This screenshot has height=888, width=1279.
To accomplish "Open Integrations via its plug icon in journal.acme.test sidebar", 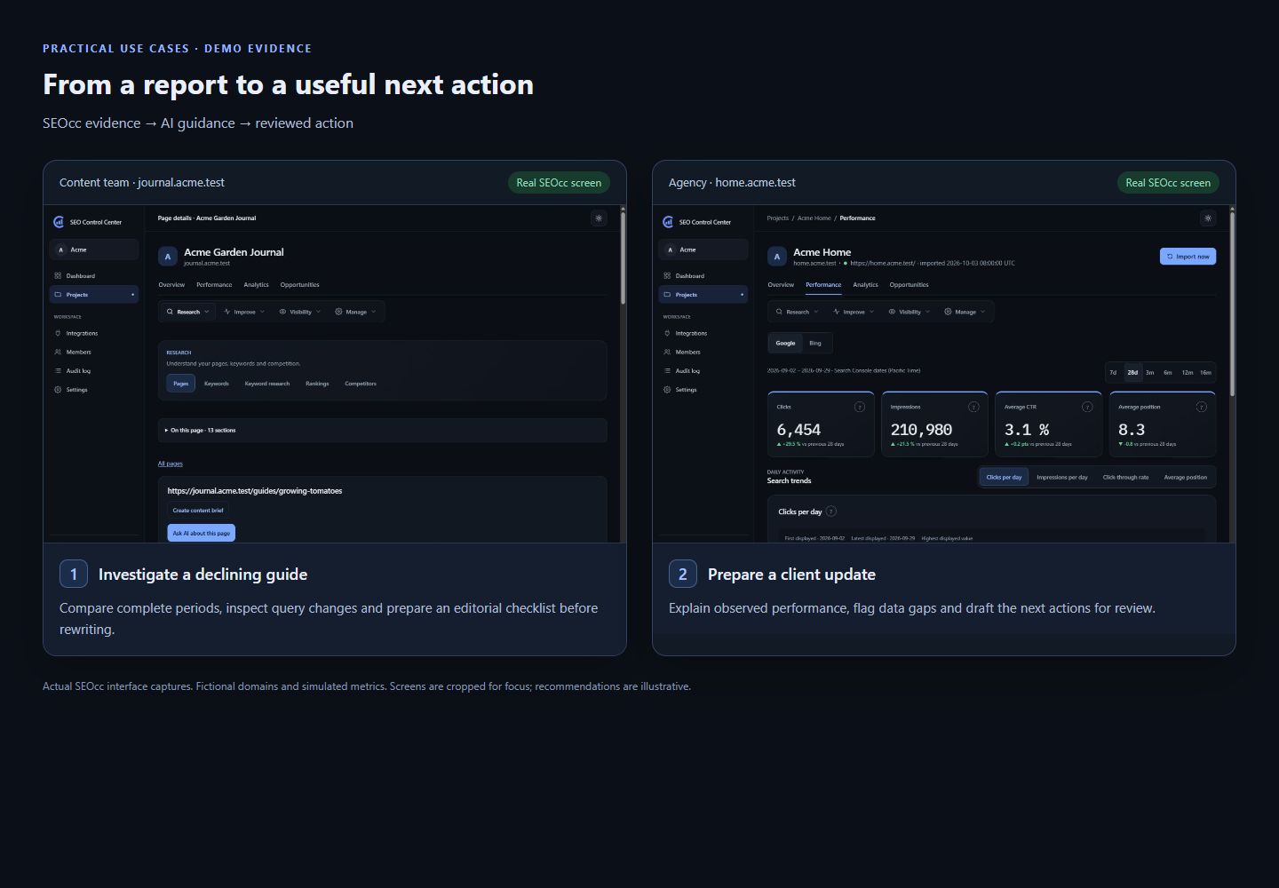I will (x=58, y=333).
